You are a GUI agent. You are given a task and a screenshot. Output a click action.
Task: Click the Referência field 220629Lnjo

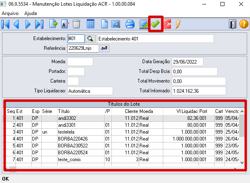coord(83,48)
